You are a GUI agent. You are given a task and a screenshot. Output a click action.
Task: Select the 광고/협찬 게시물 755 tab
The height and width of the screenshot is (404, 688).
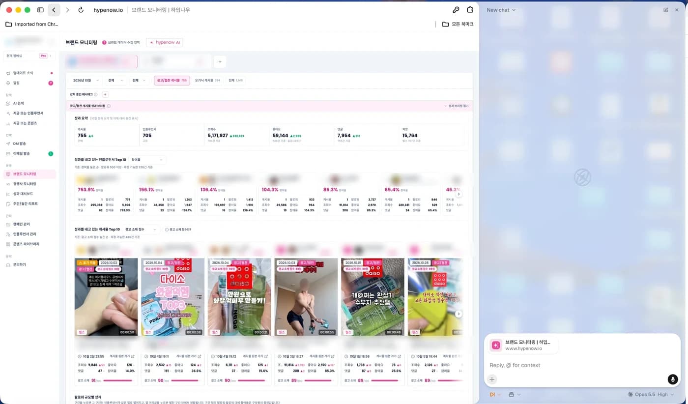coord(172,80)
